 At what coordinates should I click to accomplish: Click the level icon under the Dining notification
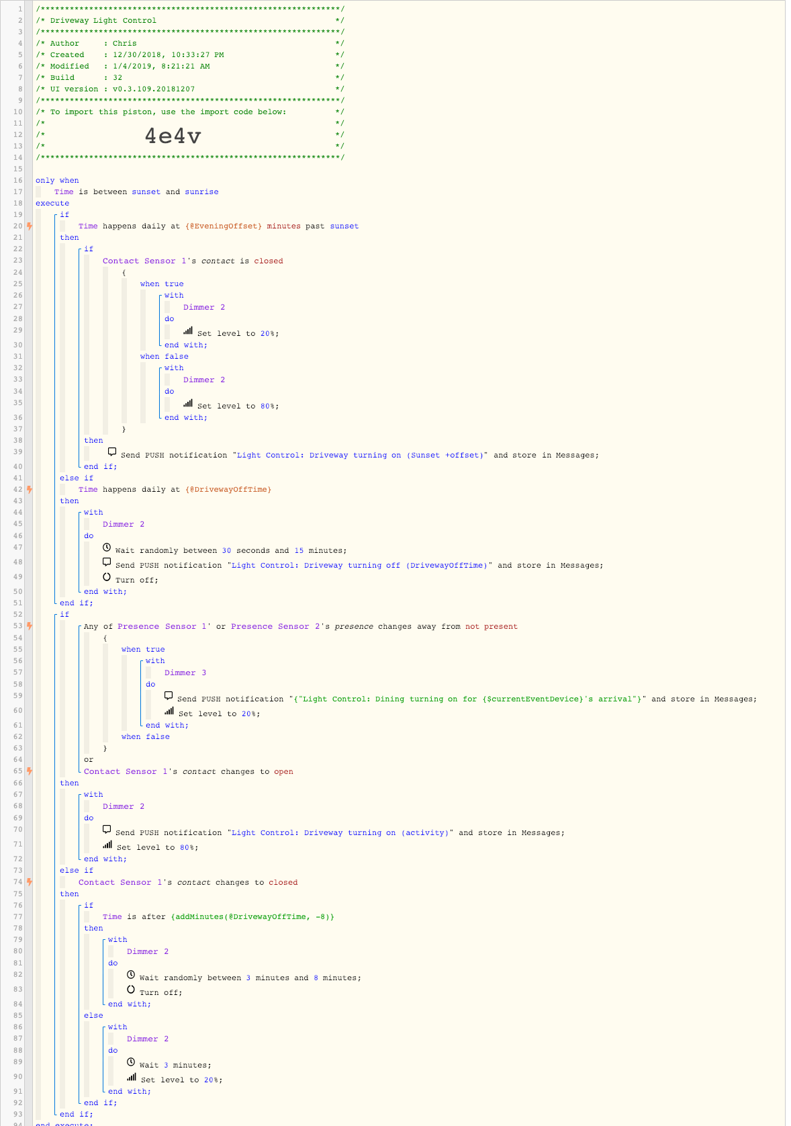pyautogui.click(x=169, y=711)
